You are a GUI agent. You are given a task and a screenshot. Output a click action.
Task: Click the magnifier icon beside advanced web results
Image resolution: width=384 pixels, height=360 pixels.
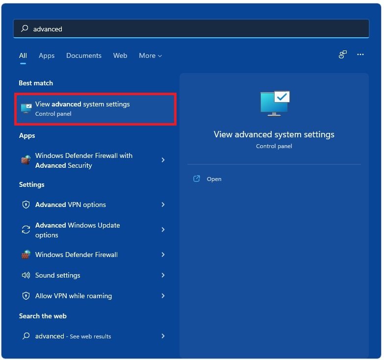pos(26,336)
